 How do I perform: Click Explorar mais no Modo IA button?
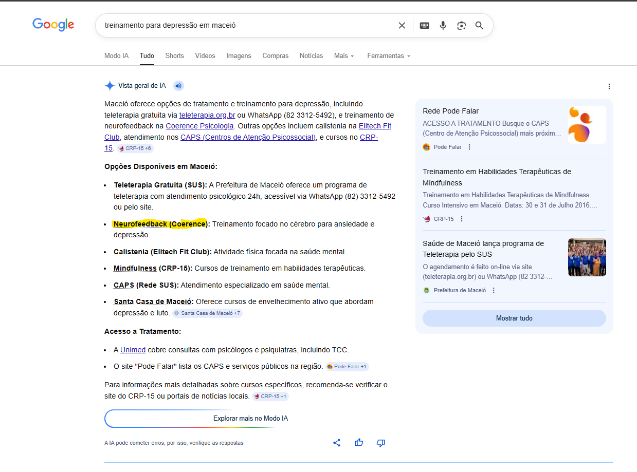[250, 419]
